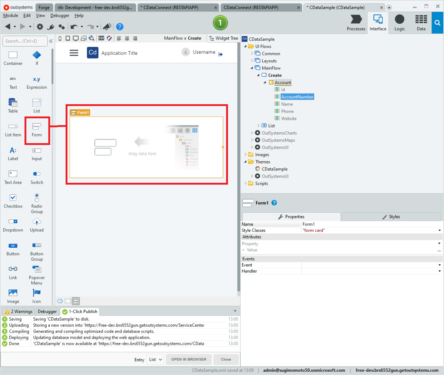
Task: Open the theme color palette icon
Action: pyautogui.click(x=109, y=38)
